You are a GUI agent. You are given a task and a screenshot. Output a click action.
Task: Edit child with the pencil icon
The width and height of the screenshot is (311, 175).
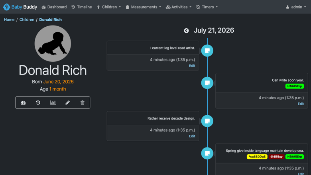[x=68, y=103]
